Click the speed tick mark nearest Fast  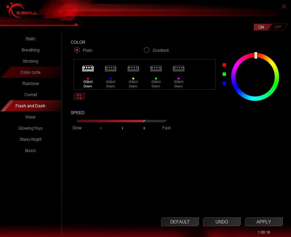(144, 128)
